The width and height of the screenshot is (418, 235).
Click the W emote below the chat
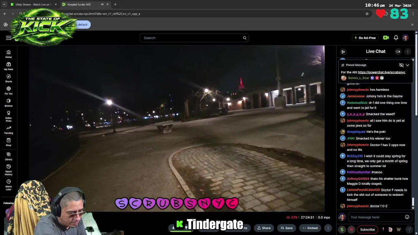coord(399,229)
